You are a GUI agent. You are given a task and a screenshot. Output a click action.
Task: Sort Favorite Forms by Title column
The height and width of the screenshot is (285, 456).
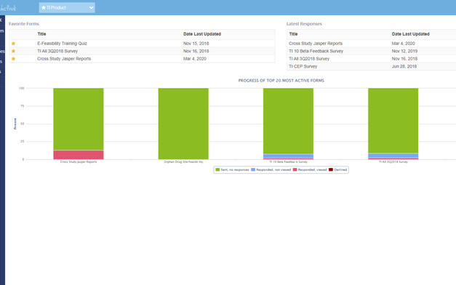(x=41, y=34)
